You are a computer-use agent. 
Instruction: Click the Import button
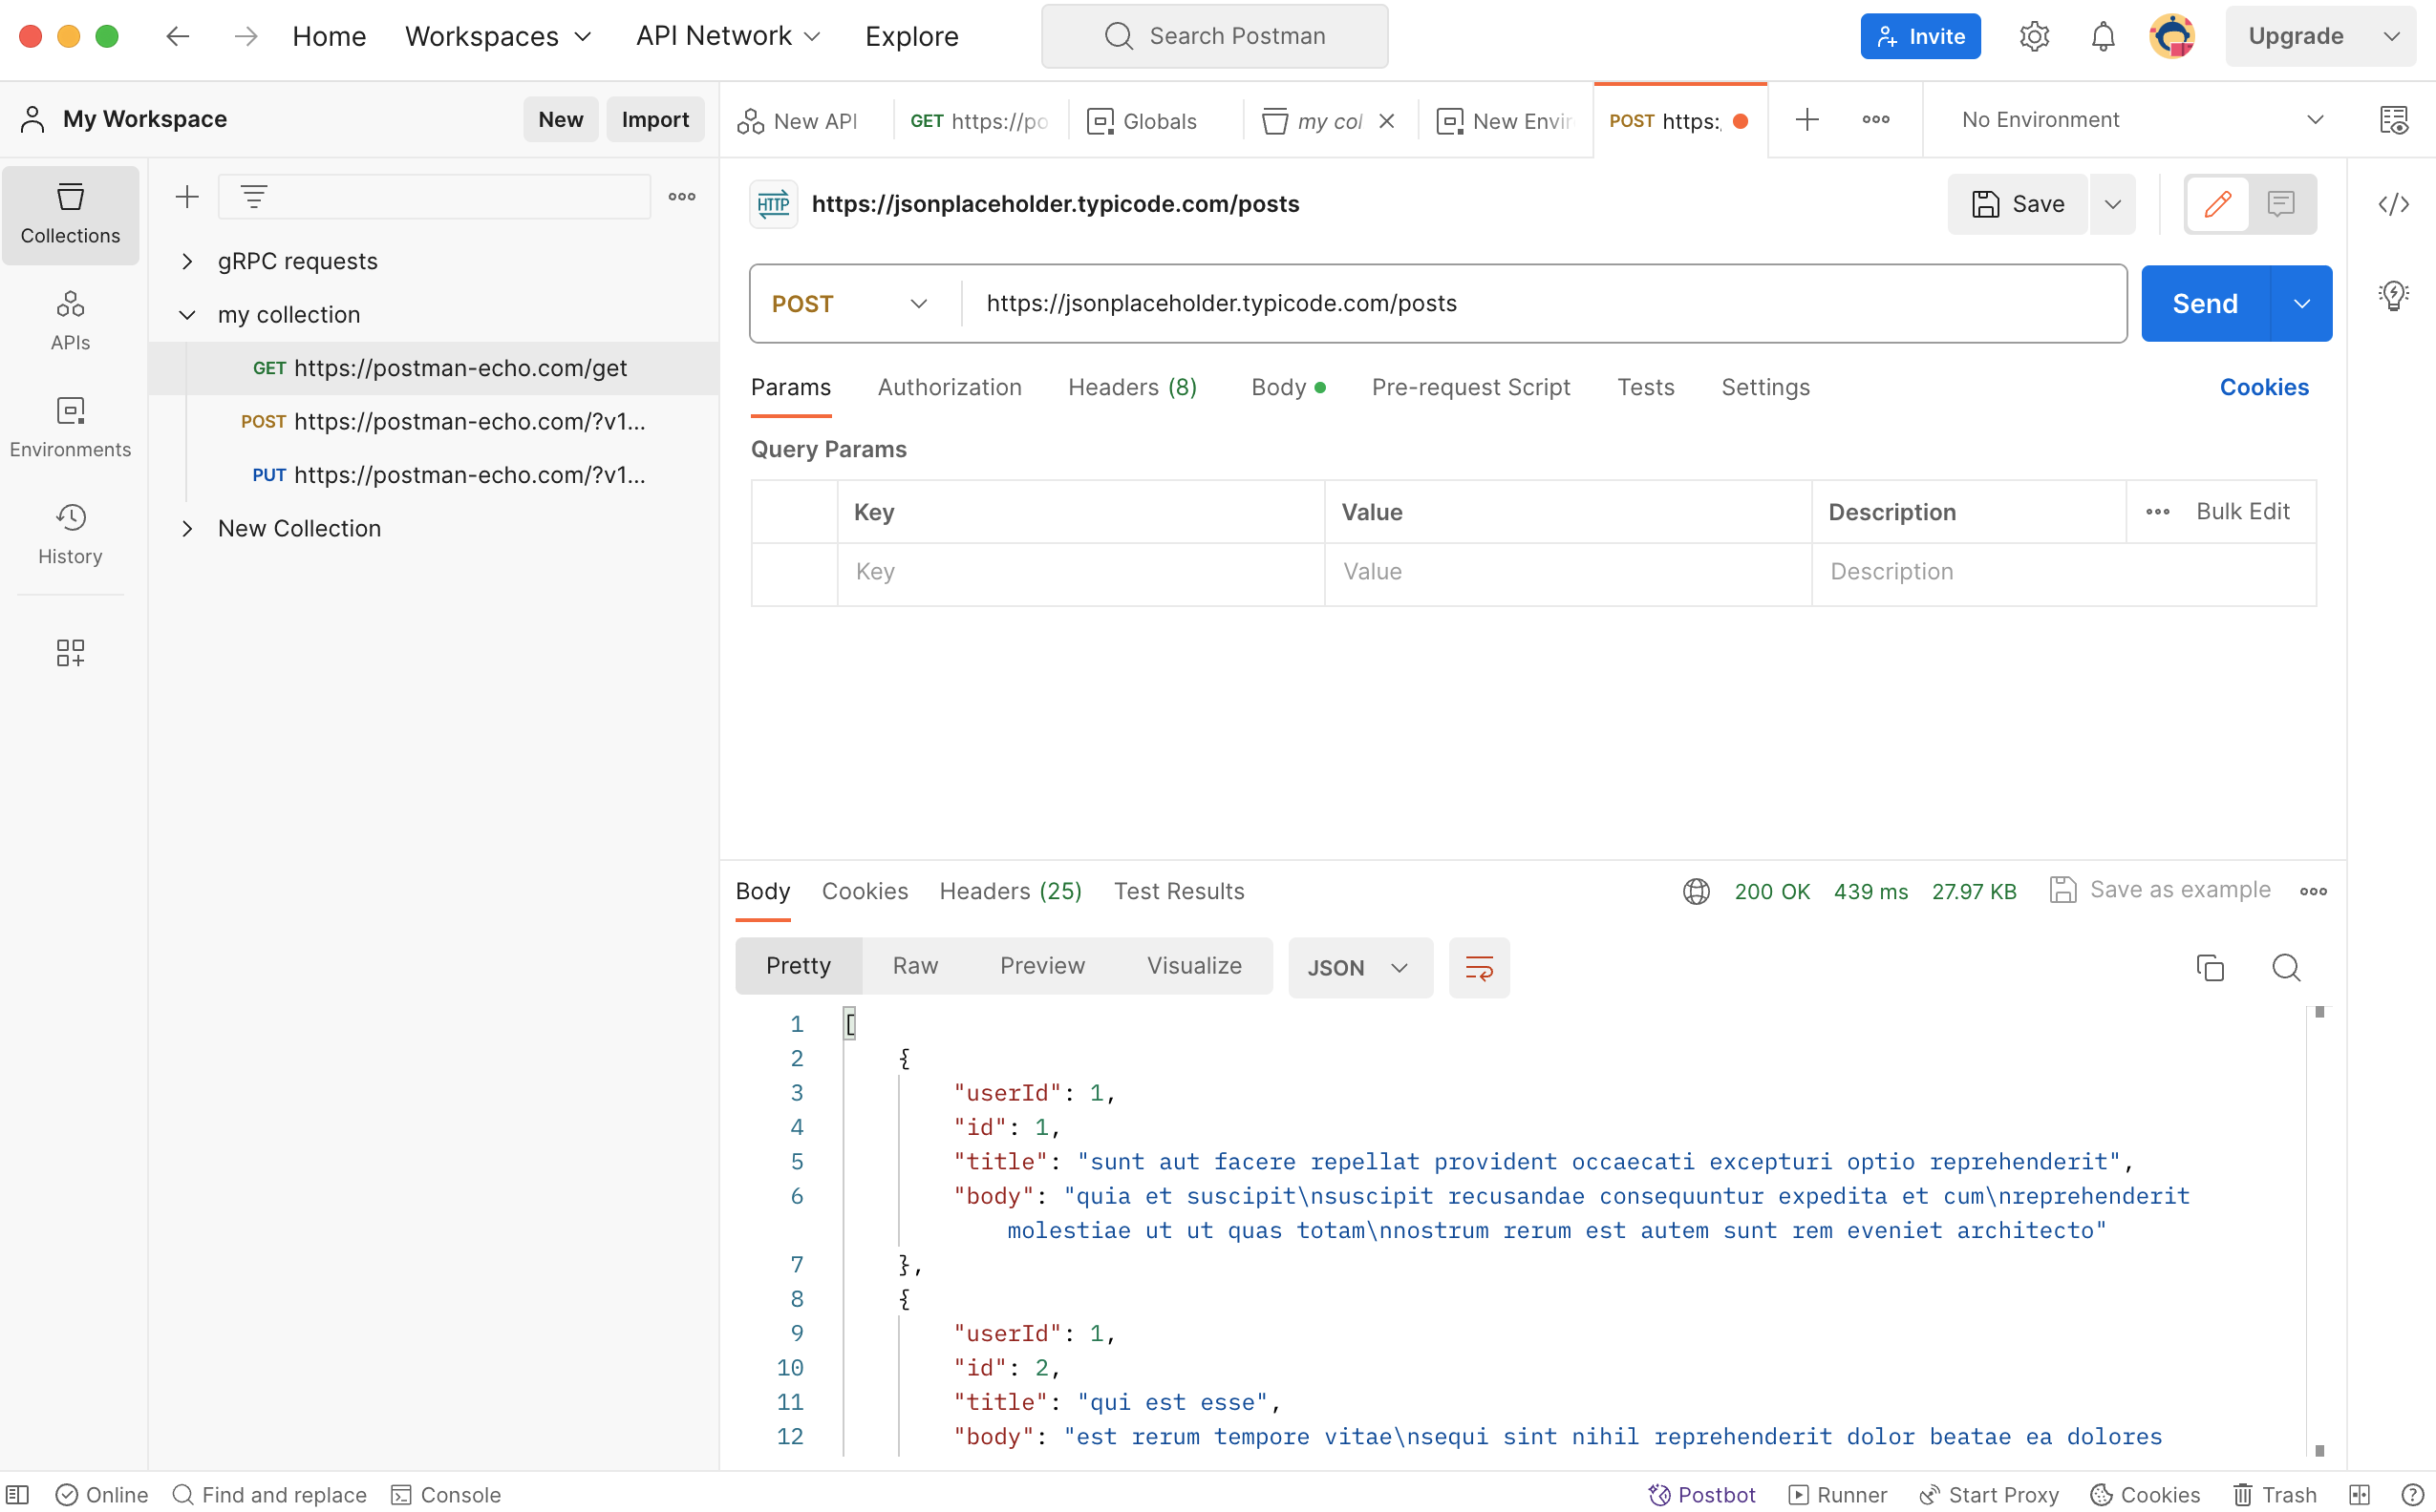pyautogui.click(x=654, y=120)
